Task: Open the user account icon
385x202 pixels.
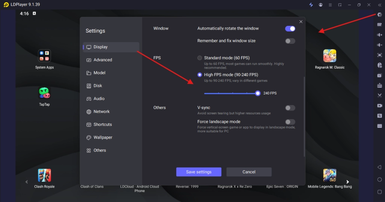Action: (321, 4)
